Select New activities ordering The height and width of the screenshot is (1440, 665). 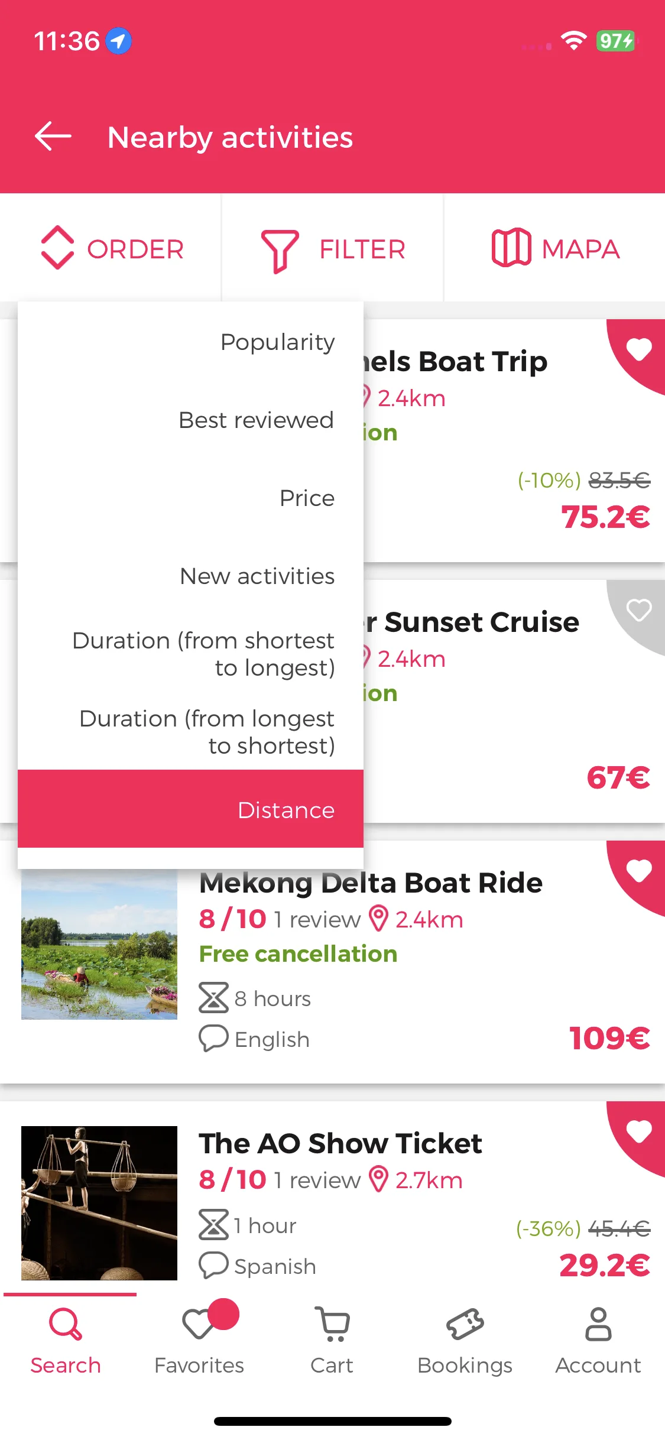coord(190,576)
